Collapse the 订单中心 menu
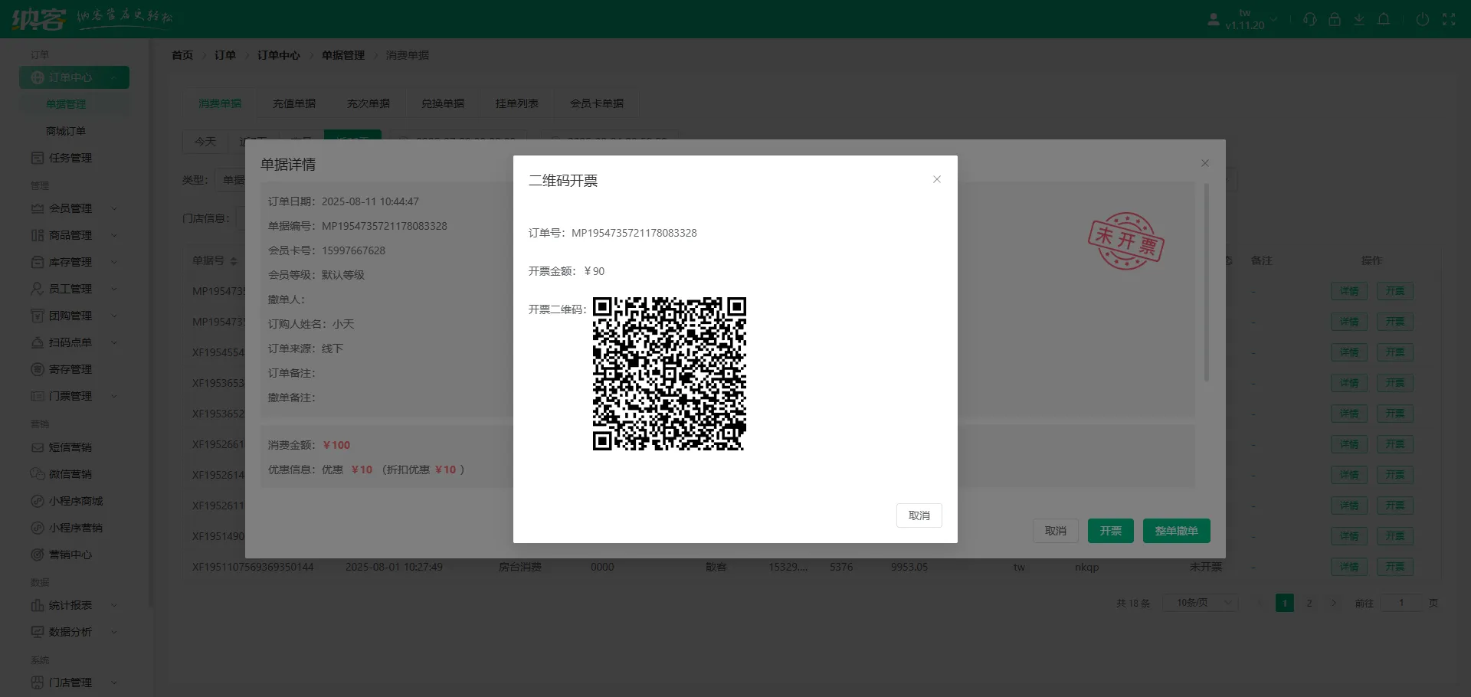This screenshot has height=697, width=1471. (115, 77)
